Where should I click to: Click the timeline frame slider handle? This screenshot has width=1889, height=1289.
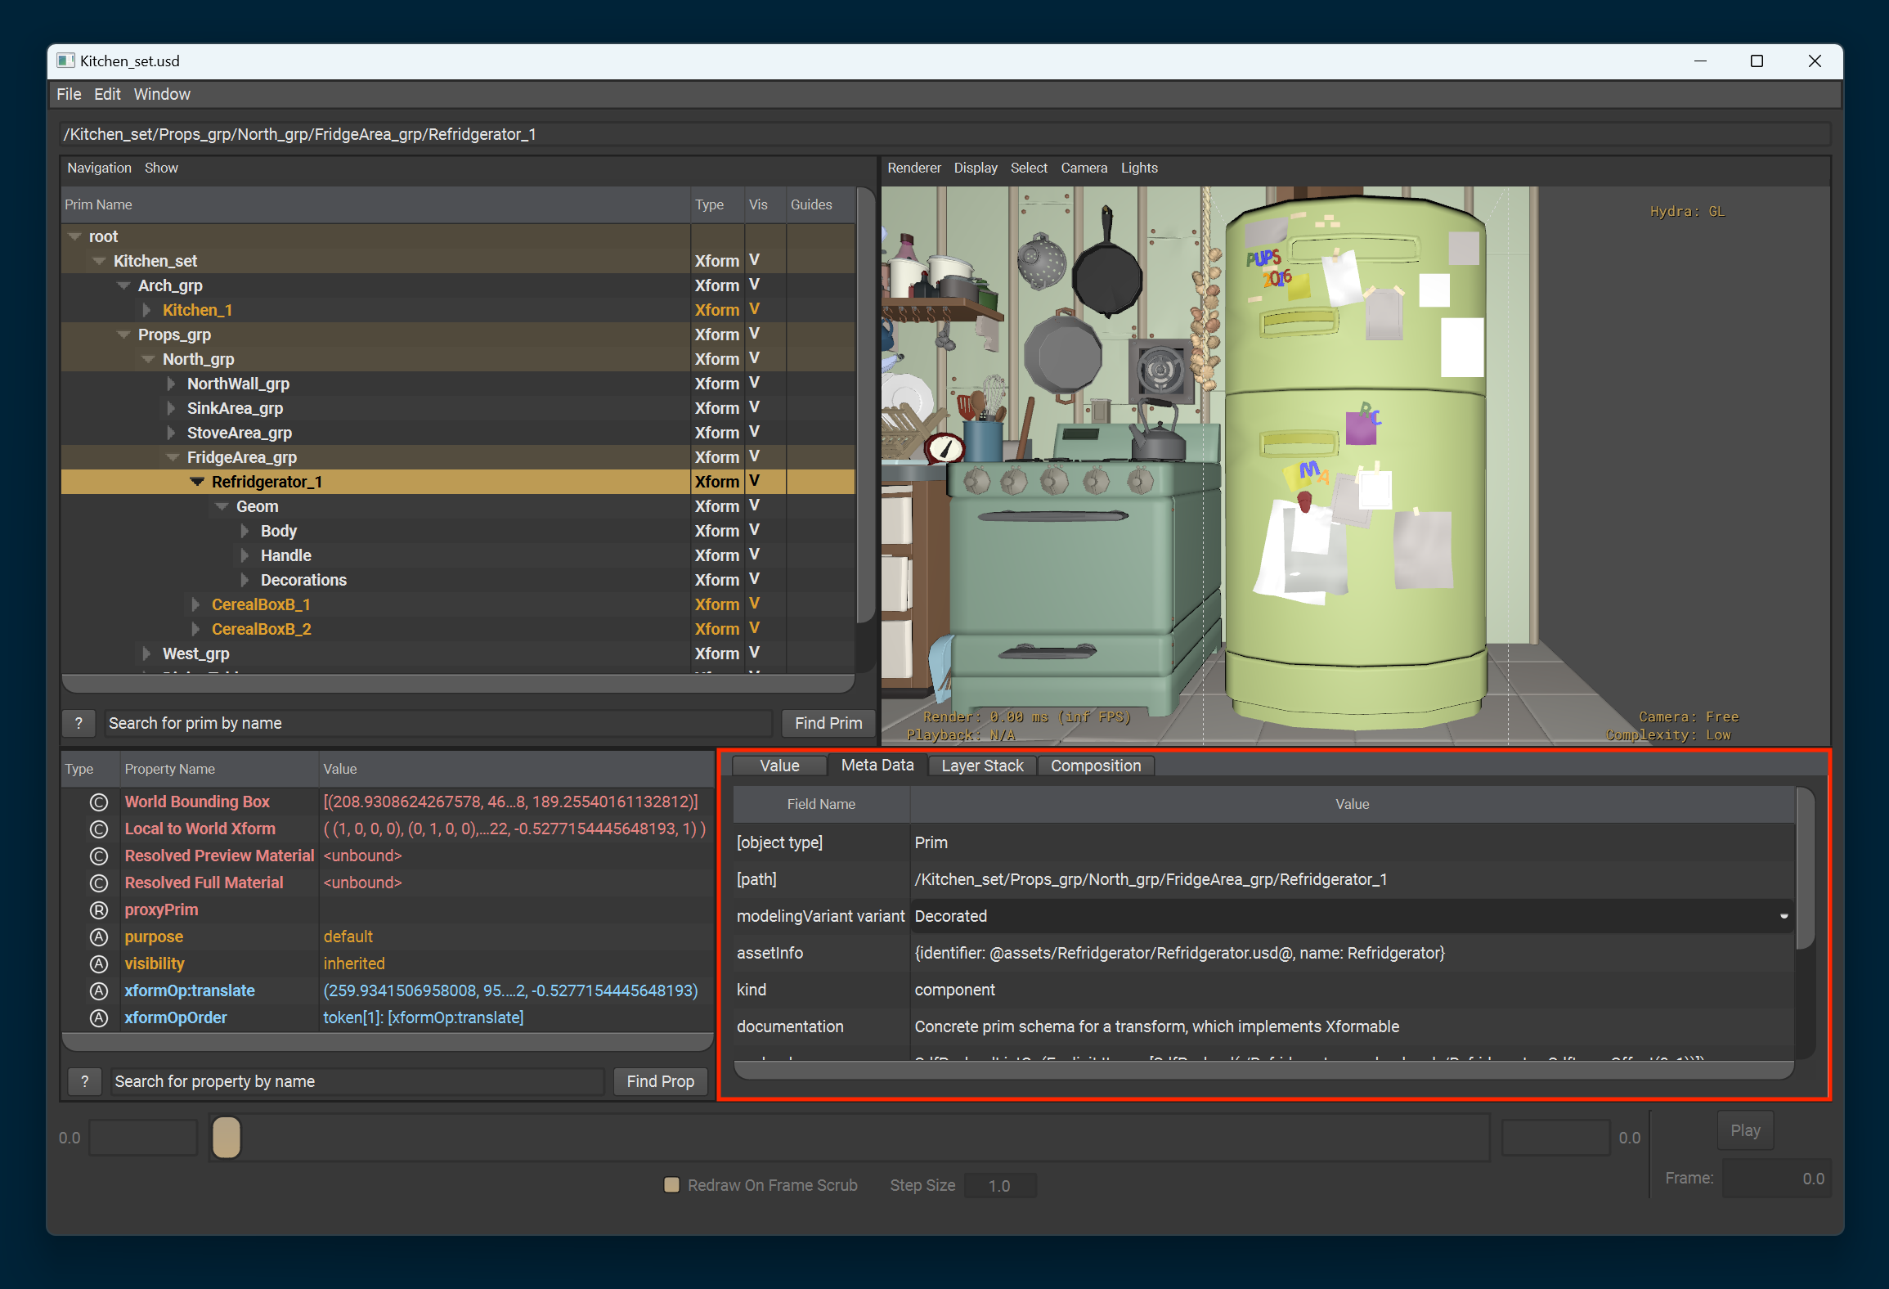227,1138
